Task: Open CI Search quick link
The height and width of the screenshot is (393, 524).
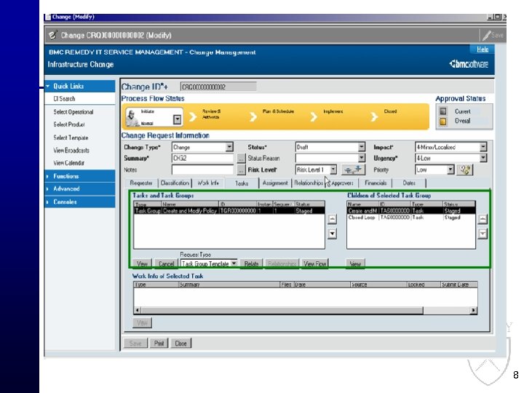Action: (64, 99)
